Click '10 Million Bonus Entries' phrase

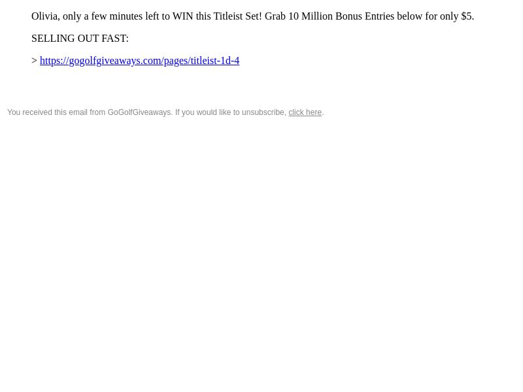pyautogui.click(x=341, y=16)
